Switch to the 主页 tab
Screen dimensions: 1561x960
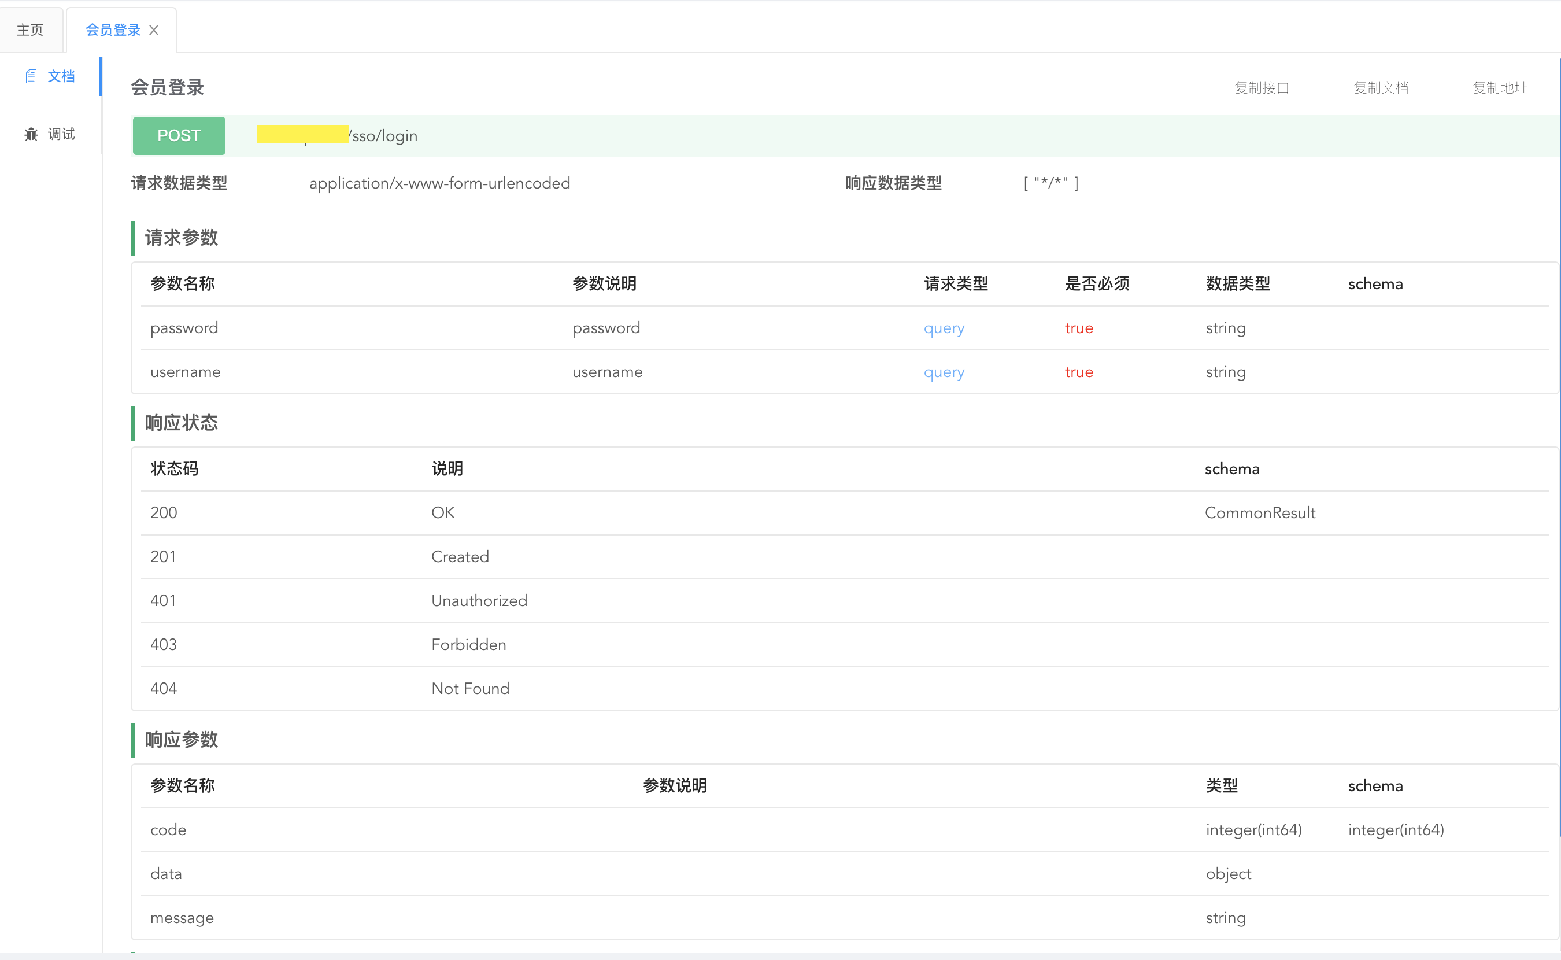tap(30, 29)
